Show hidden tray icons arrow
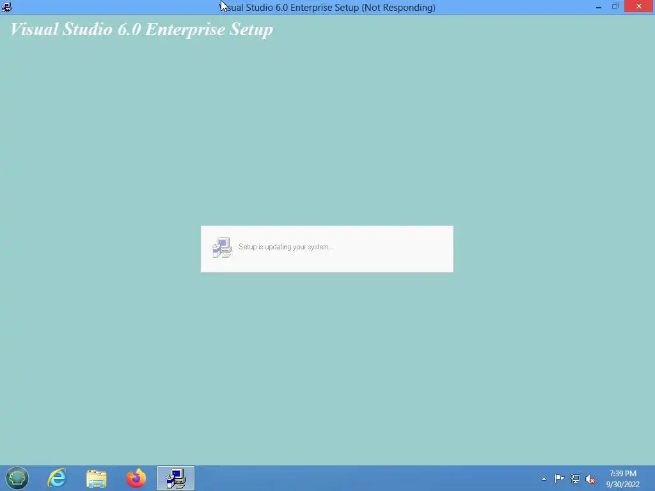The width and height of the screenshot is (655, 491). (x=544, y=479)
